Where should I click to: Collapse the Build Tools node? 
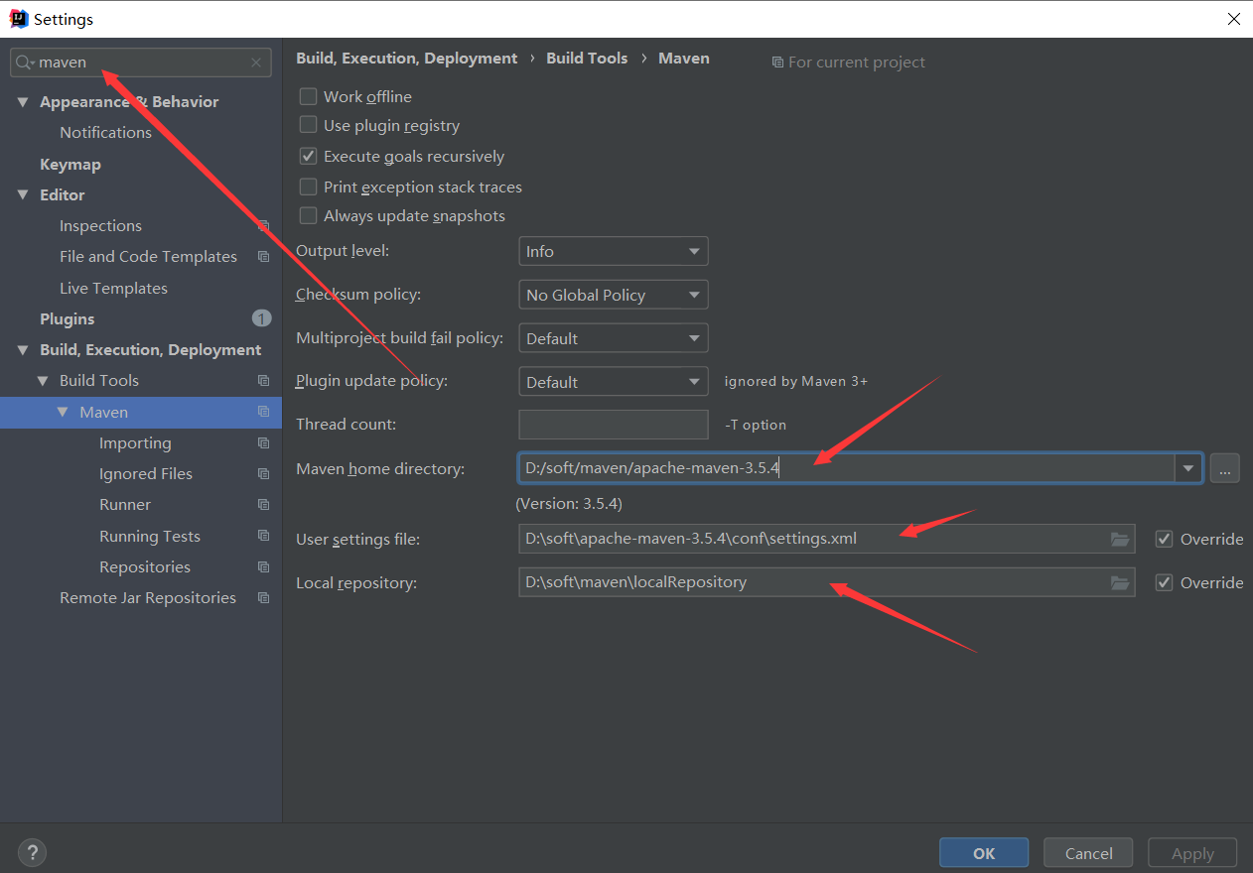tap(43, 381)
